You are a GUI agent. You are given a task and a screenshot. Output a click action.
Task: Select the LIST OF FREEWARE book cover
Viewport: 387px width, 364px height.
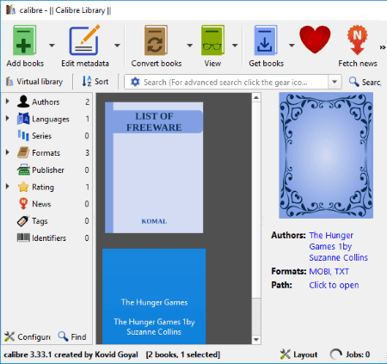click(x=154, y=168)
